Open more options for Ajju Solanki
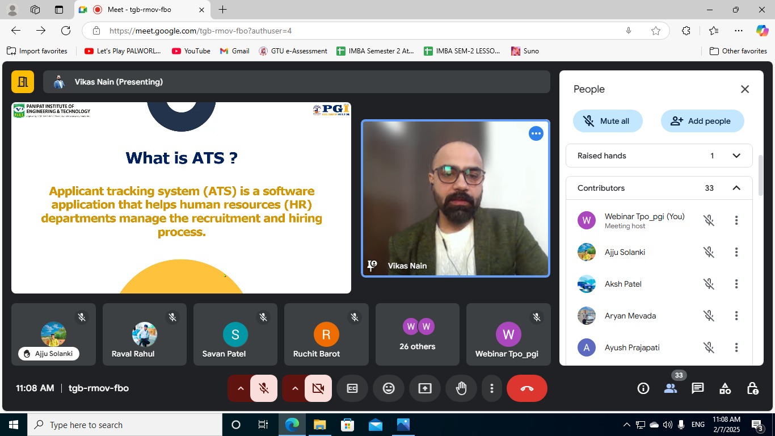This screenshot has height=436, width=775. pyautogui.click(x=736, y=252)
